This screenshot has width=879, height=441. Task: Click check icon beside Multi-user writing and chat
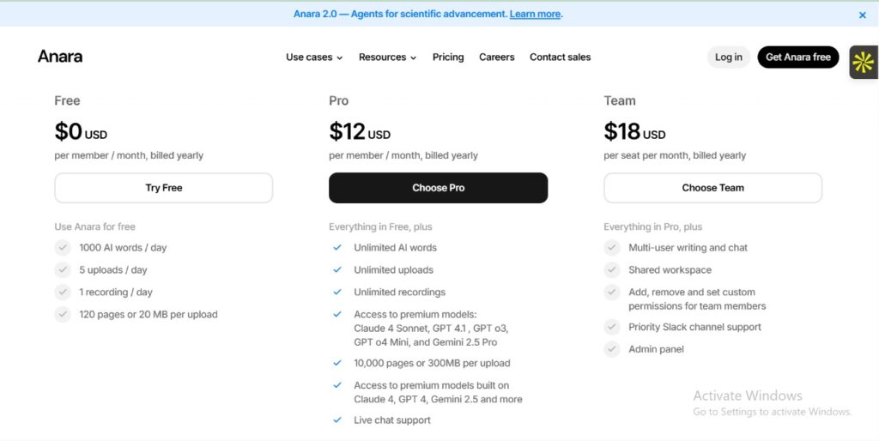[612, 247]
